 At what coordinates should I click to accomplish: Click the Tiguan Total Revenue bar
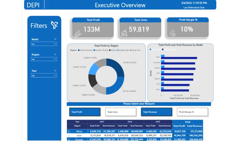[177, 80]
